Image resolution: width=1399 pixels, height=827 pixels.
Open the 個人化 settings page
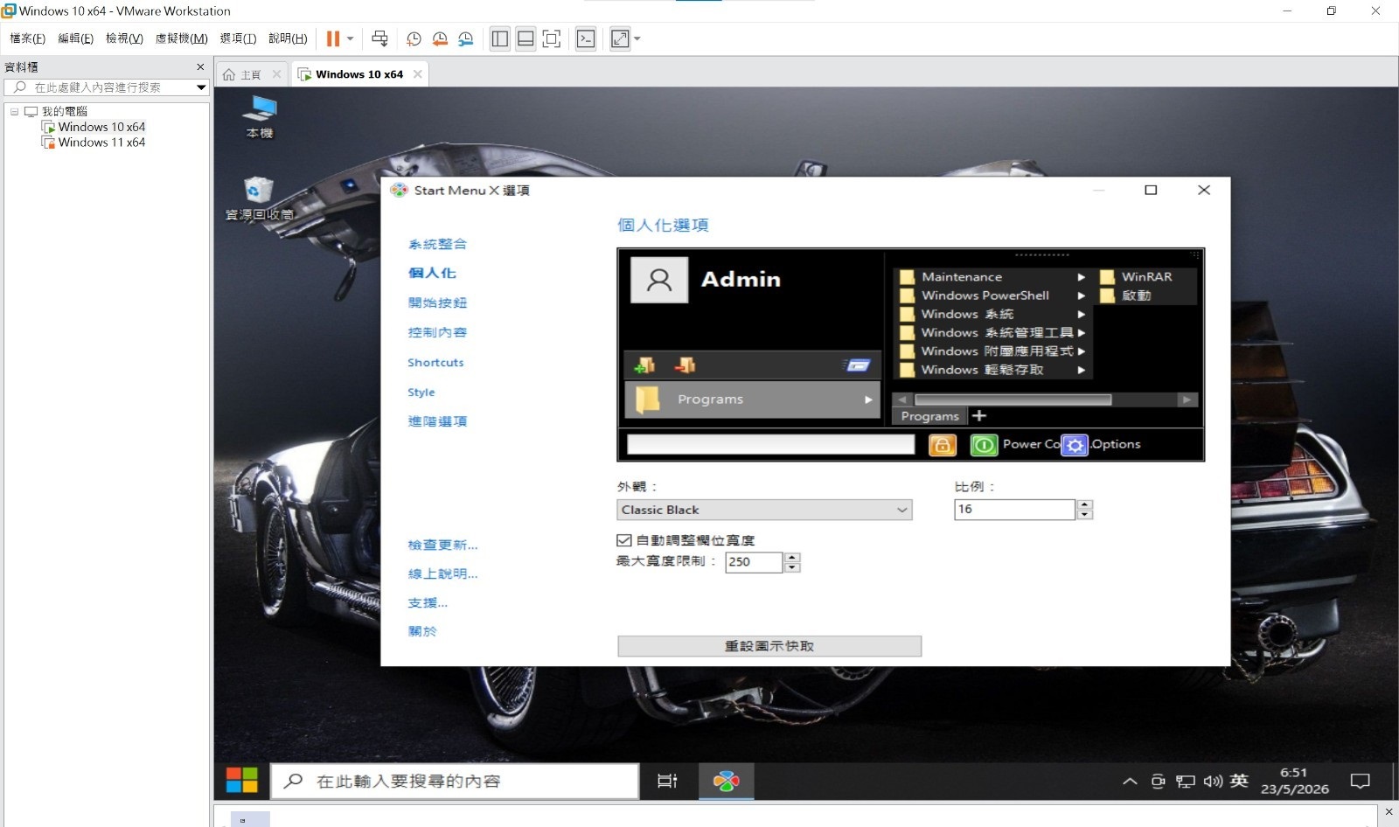tap(432, 273)
